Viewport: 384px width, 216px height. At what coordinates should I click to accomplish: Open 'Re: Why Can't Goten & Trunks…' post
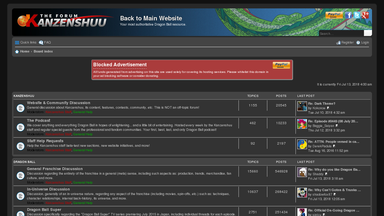click(x=334, y=190)
